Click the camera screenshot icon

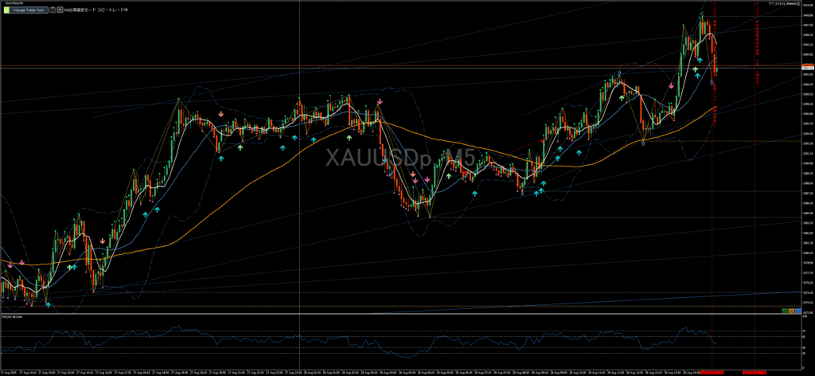pyautogui.click(x=53, y=10)
